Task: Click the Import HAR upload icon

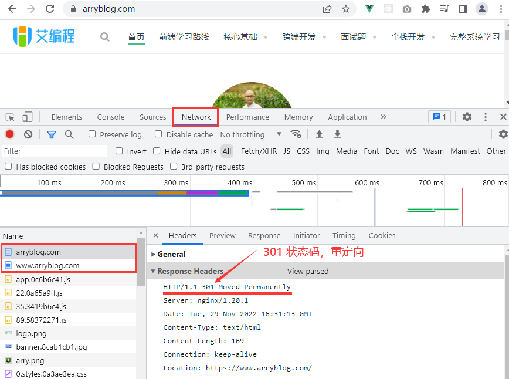Action: point(319,134)
